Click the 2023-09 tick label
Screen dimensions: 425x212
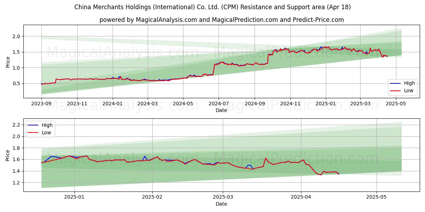(x=41, y=104)
